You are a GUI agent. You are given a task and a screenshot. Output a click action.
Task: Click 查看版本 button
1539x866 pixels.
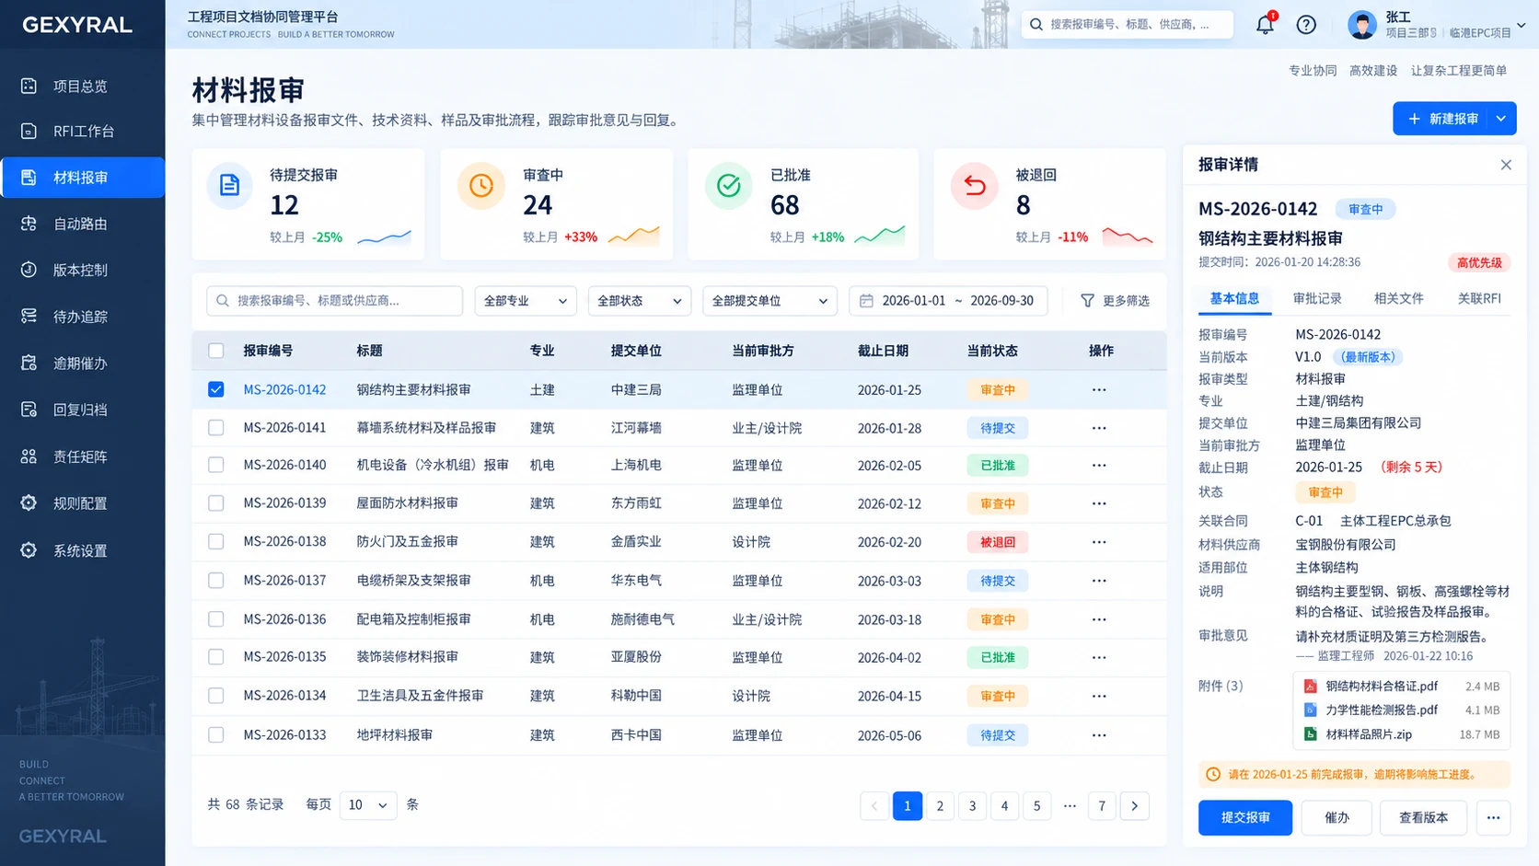point(1423,817)
